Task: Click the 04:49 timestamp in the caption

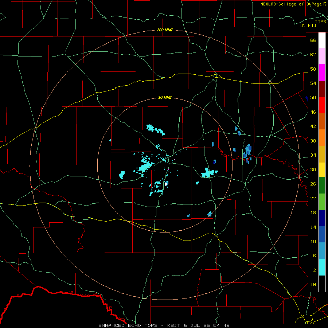Action: point(221,325)
